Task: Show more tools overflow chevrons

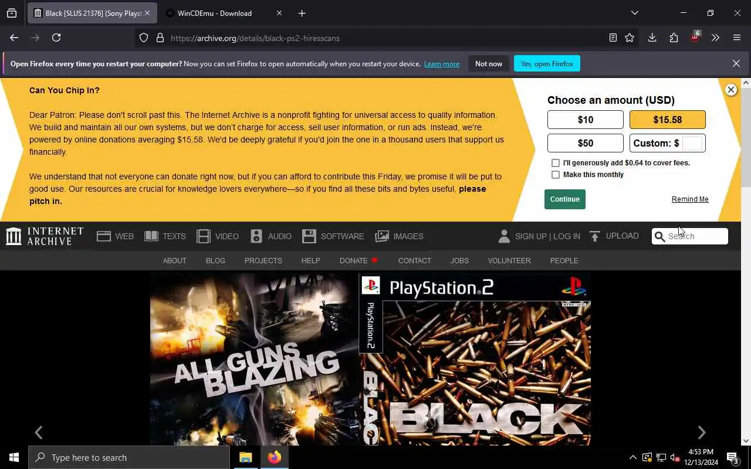Action: 715,38
